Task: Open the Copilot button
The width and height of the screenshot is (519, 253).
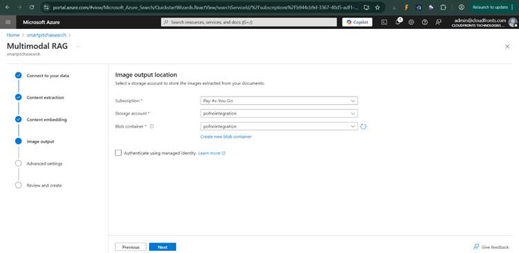Action: pyautogui.click(x=357, y=22)
